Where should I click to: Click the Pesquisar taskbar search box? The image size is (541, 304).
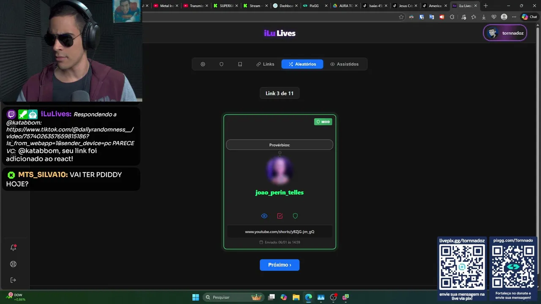(x=233, y=297)
